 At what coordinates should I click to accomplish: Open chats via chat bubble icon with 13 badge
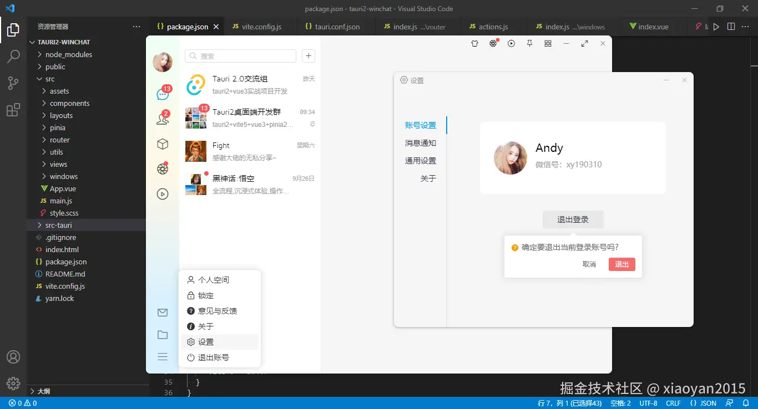click(162, 94)
